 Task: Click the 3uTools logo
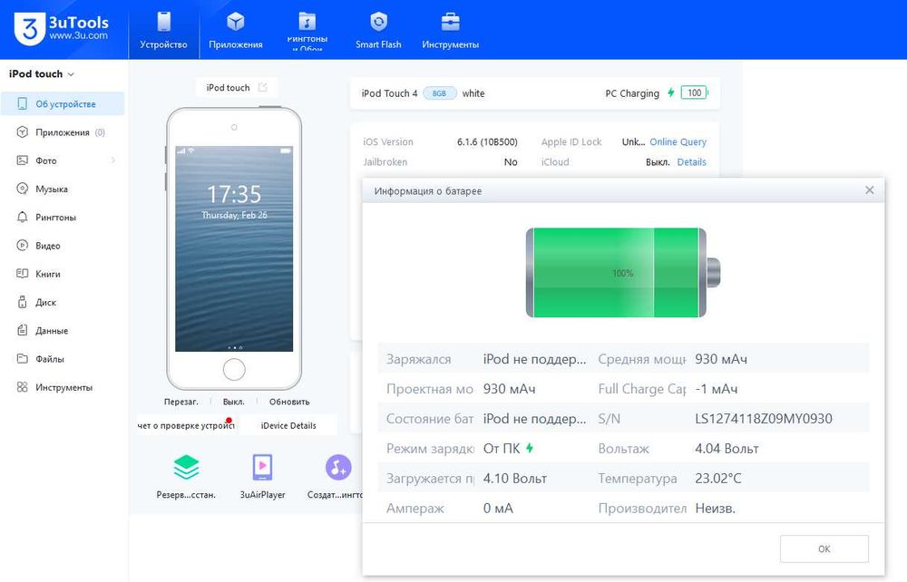[x=62, y=29]
